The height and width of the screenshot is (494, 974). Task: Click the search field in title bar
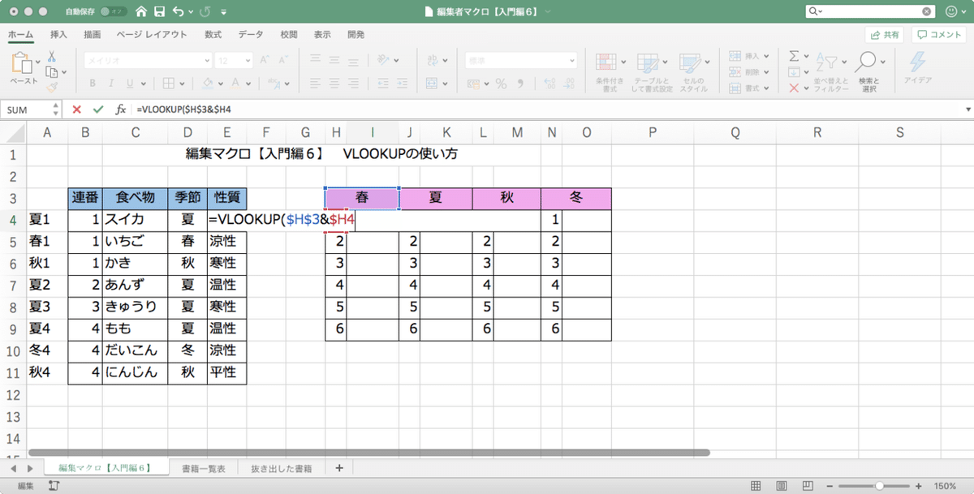tap(870, 12)
